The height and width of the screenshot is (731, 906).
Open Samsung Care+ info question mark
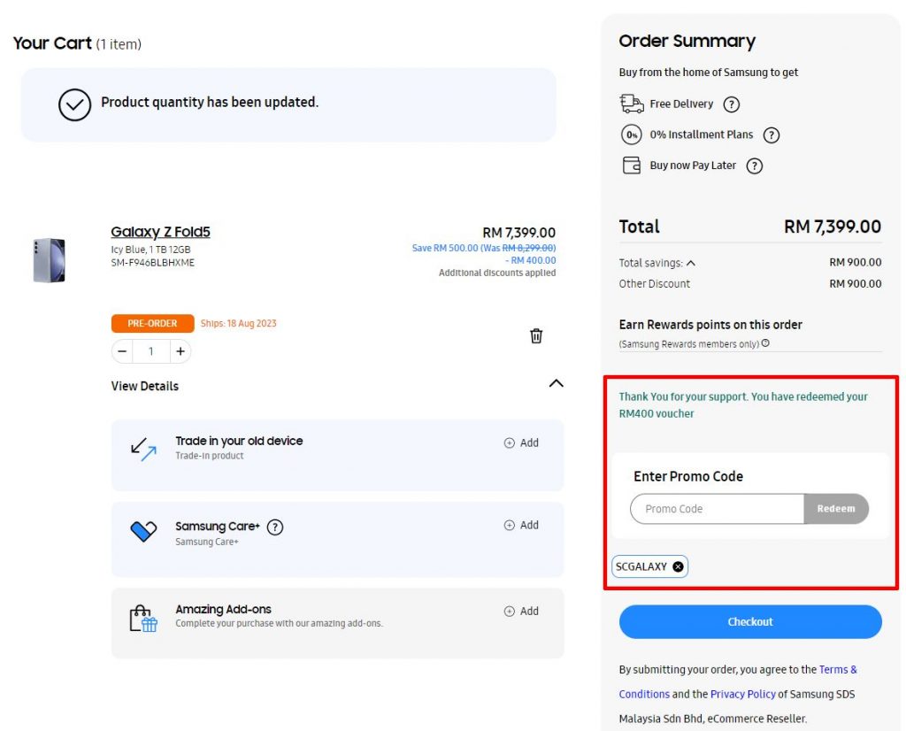tap(275, 527)
